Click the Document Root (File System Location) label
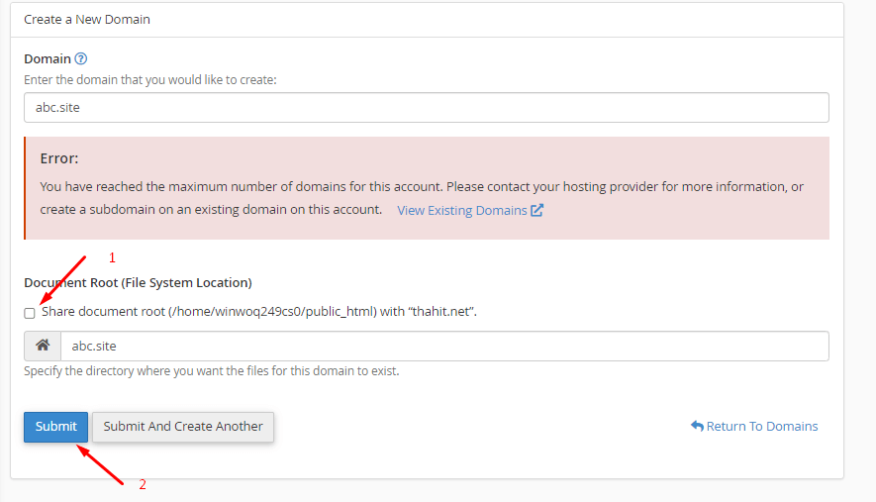The image size is (876, 502). (x=138, y=283)
